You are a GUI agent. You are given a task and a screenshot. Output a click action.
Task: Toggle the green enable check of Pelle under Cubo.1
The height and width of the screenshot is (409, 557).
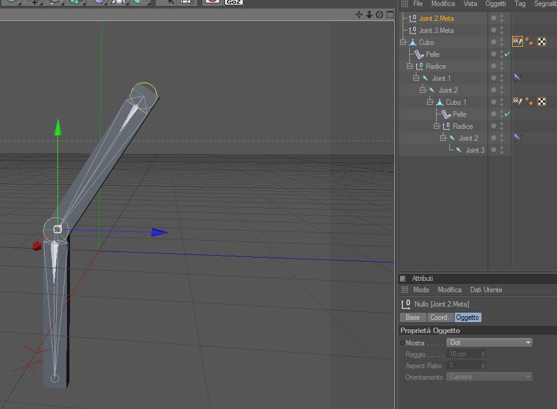[x=507, y=114]
